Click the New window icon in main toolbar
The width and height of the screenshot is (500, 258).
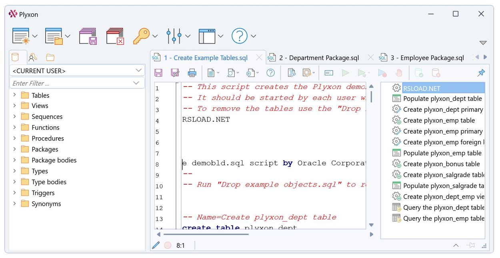point(21,36)
